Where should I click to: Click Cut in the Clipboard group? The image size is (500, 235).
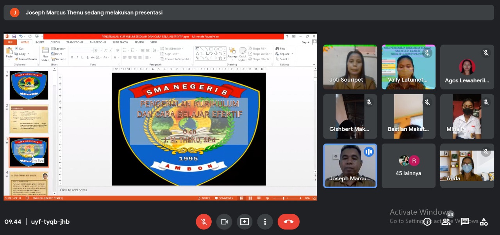click(x=19, y=49)
